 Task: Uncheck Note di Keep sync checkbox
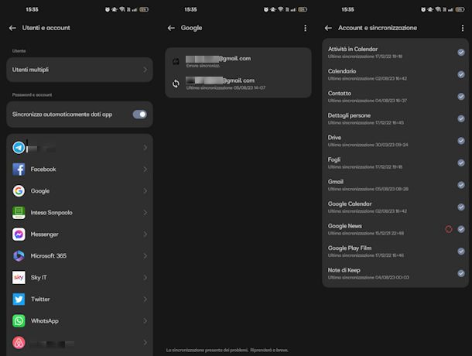(x=461, y=273)
